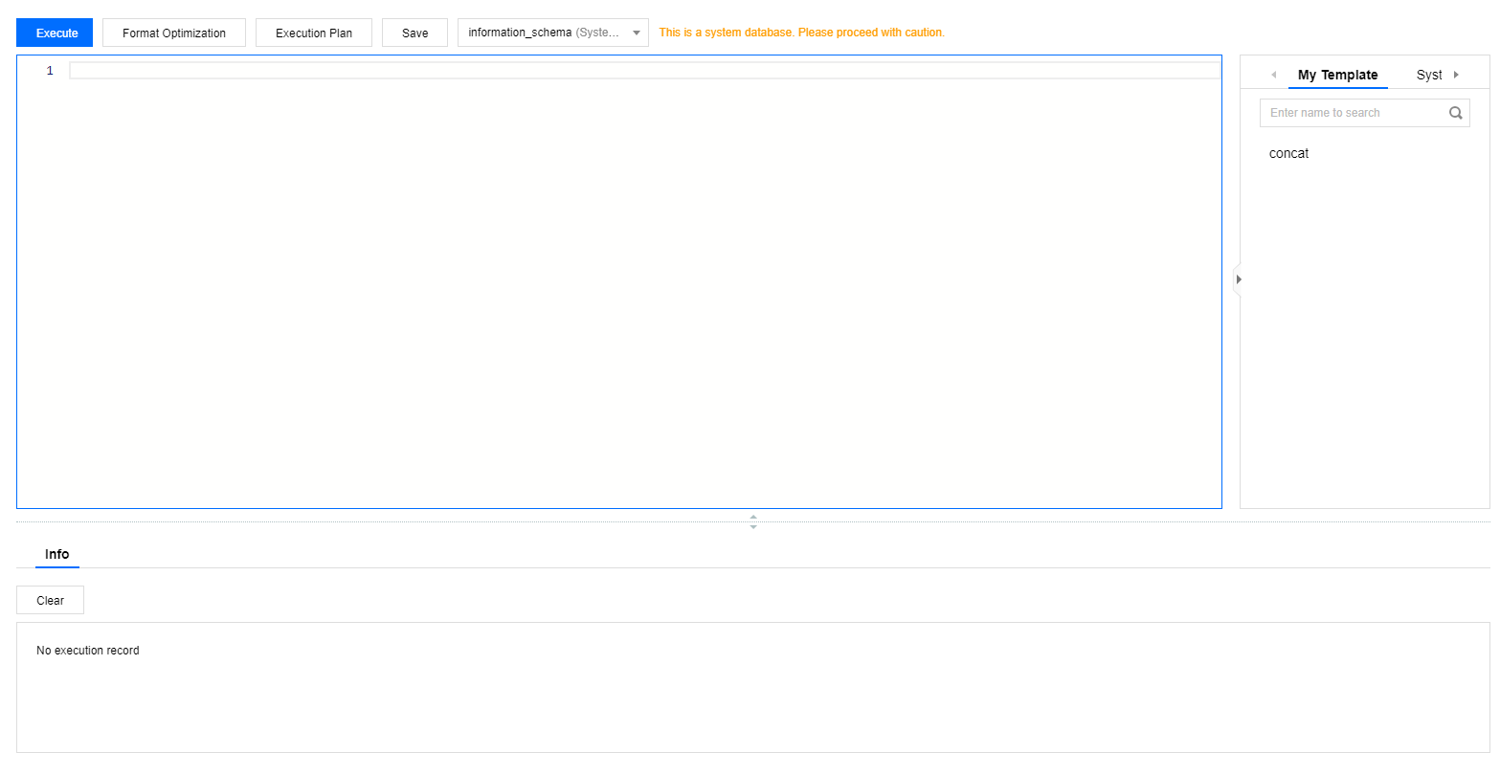This screenshot has height=775, width=1500.
Task: Switch to the Syst template tab
Action: pyautogui.click(x=1429, y=75)
